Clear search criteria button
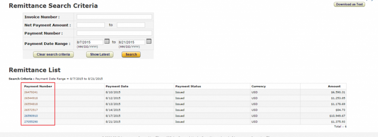 [x=53, y=55]
